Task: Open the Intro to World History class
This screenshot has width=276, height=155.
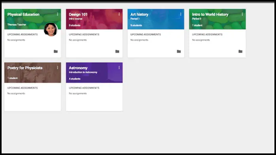Action: (x=210, y=14)
